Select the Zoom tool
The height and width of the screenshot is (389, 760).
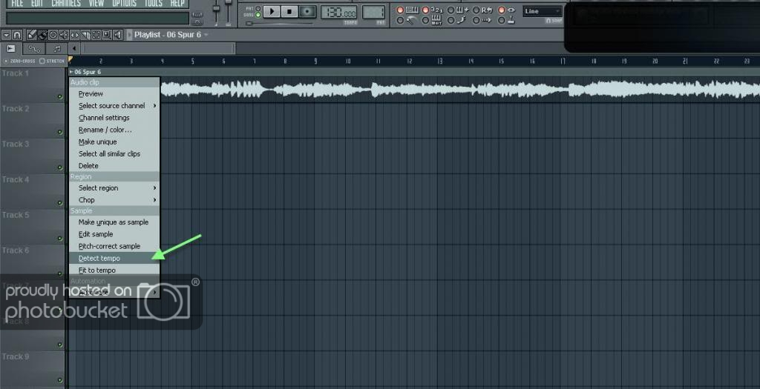[x=107, y=35]
